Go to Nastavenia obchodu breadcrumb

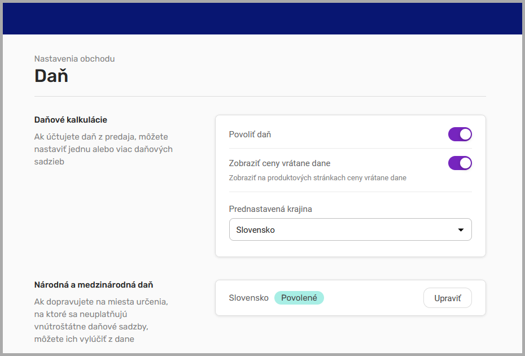pos(75,59)
